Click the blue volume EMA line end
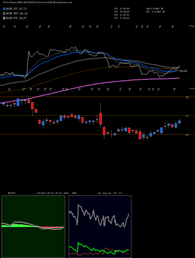 (179, 70)
